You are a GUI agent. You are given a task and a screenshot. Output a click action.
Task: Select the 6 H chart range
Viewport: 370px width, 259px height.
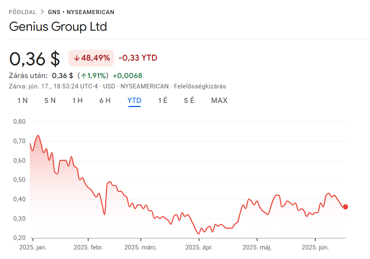point(105,100)
